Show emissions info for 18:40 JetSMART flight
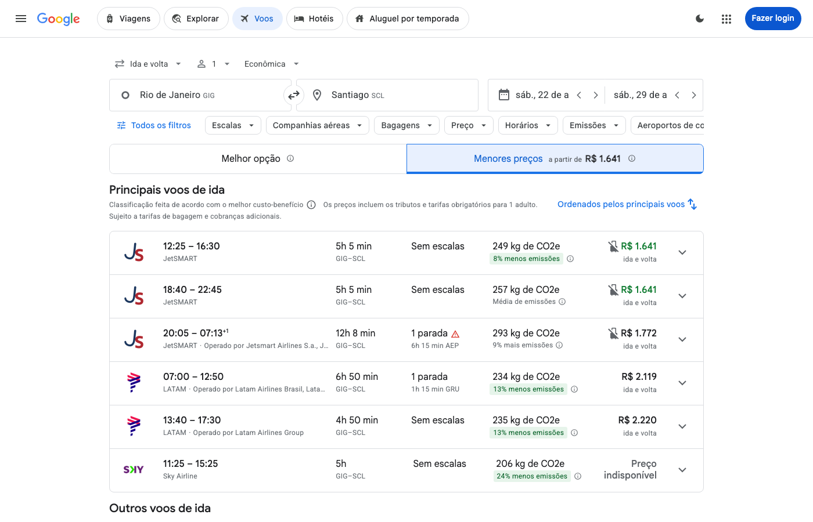This screenshot has width=813, height=522. click(562, 302)
